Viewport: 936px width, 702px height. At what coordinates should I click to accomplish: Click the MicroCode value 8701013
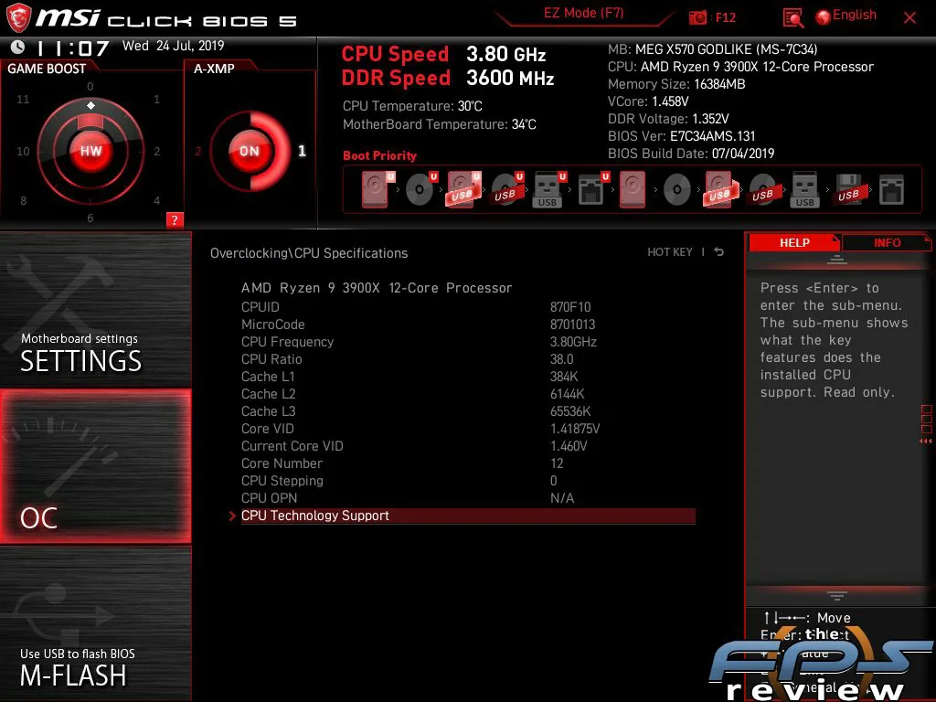tap(572, 324)
